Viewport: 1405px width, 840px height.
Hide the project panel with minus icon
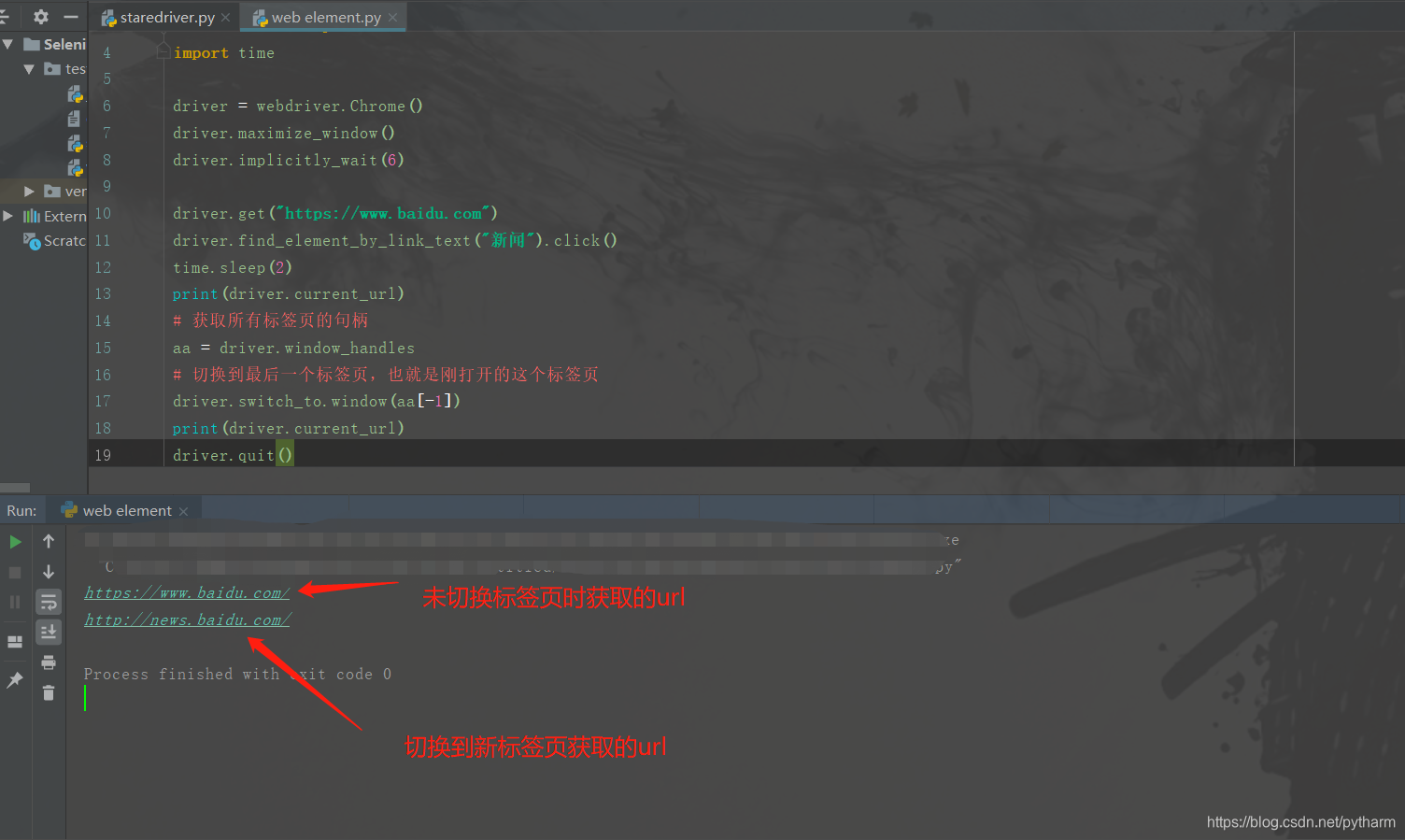[71, 16]
